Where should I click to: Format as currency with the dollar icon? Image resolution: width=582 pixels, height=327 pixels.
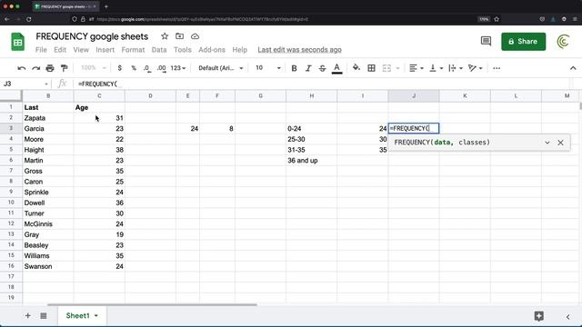click(x=119, y=68)
